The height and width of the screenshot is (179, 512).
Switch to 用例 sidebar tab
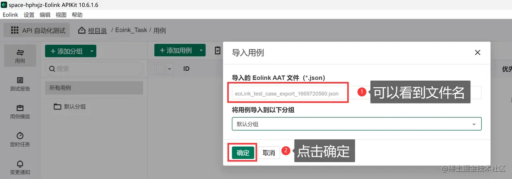20,56
